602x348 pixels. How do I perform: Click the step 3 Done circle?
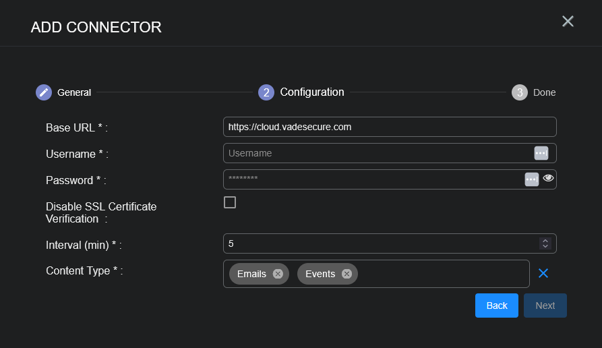click(x=519, y=92)
